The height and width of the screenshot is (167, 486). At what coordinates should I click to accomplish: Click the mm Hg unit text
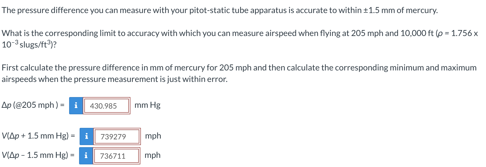click(x=147, y=105)
